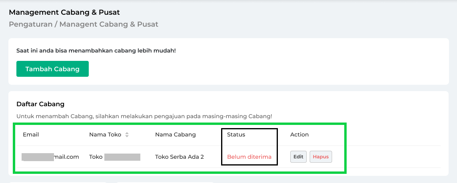
Task: Click Managent Cabang & Pusat breadcrumb item
Action: (109, 24)
